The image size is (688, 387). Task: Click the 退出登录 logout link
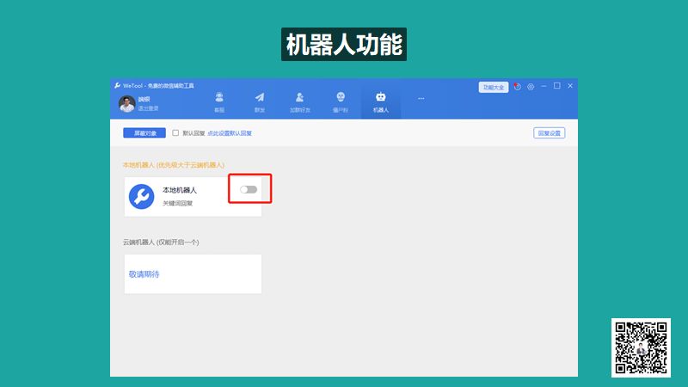pyautogui.click(x=148, y=108)
